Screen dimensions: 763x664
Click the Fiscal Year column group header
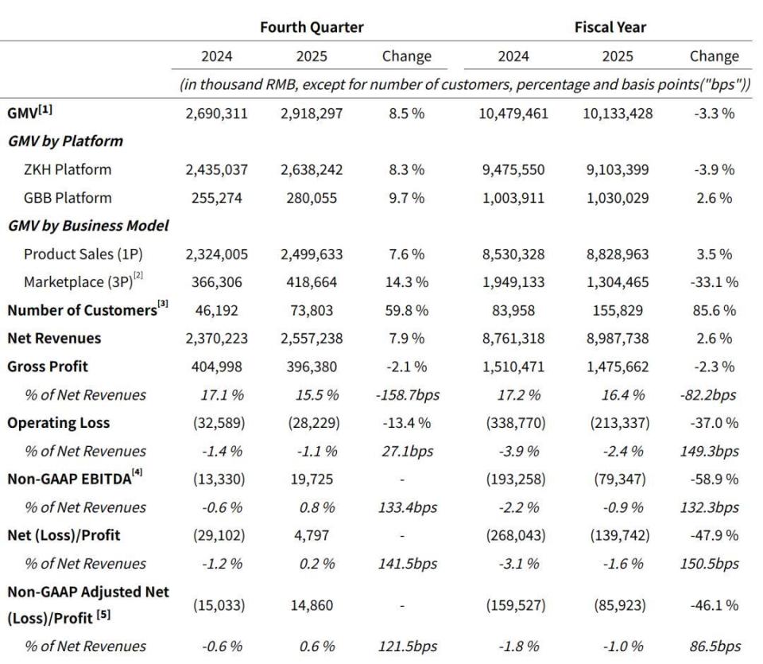[610, 27]
